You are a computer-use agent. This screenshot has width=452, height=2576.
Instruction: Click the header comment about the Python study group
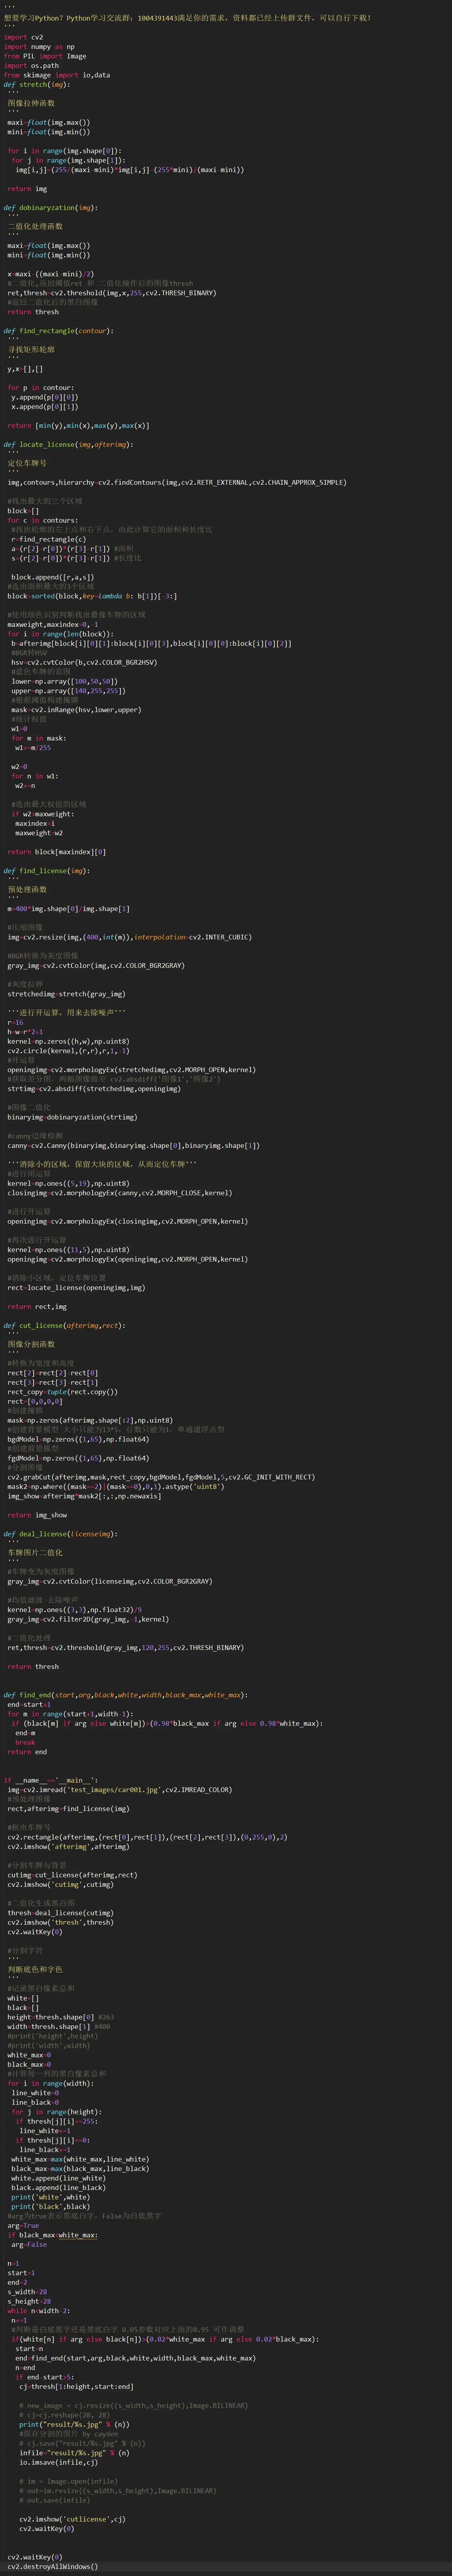[x=188, y=18]
